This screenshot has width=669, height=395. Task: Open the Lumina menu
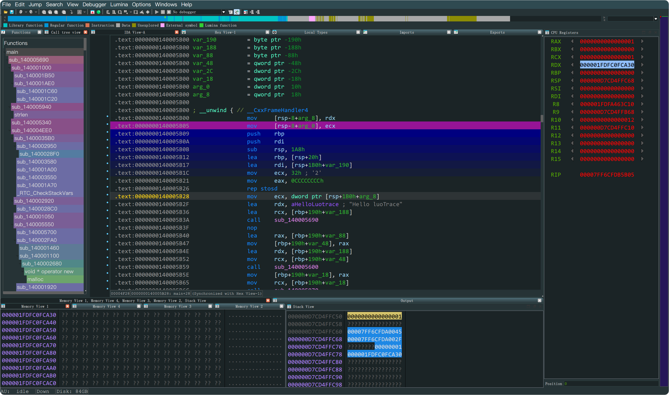pyautogui.click(x=119, y=4)
